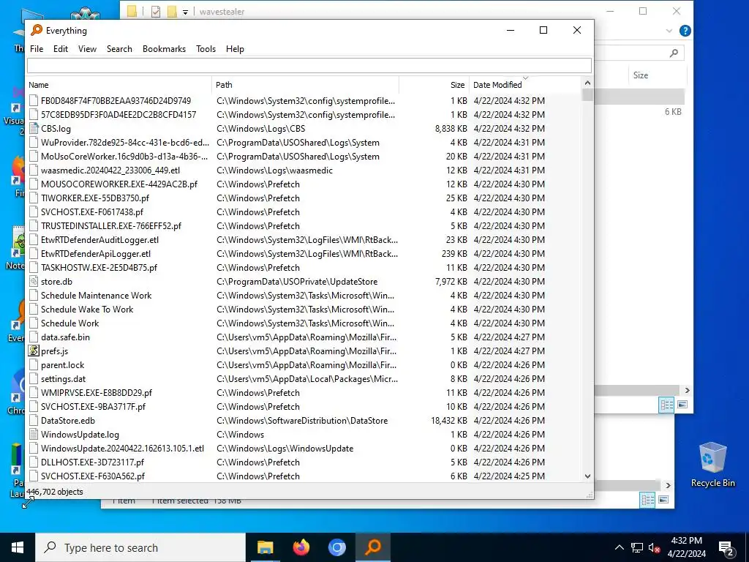Click the Everything magnifier title bar icon
749x562 pixels.
coord(37,30)
